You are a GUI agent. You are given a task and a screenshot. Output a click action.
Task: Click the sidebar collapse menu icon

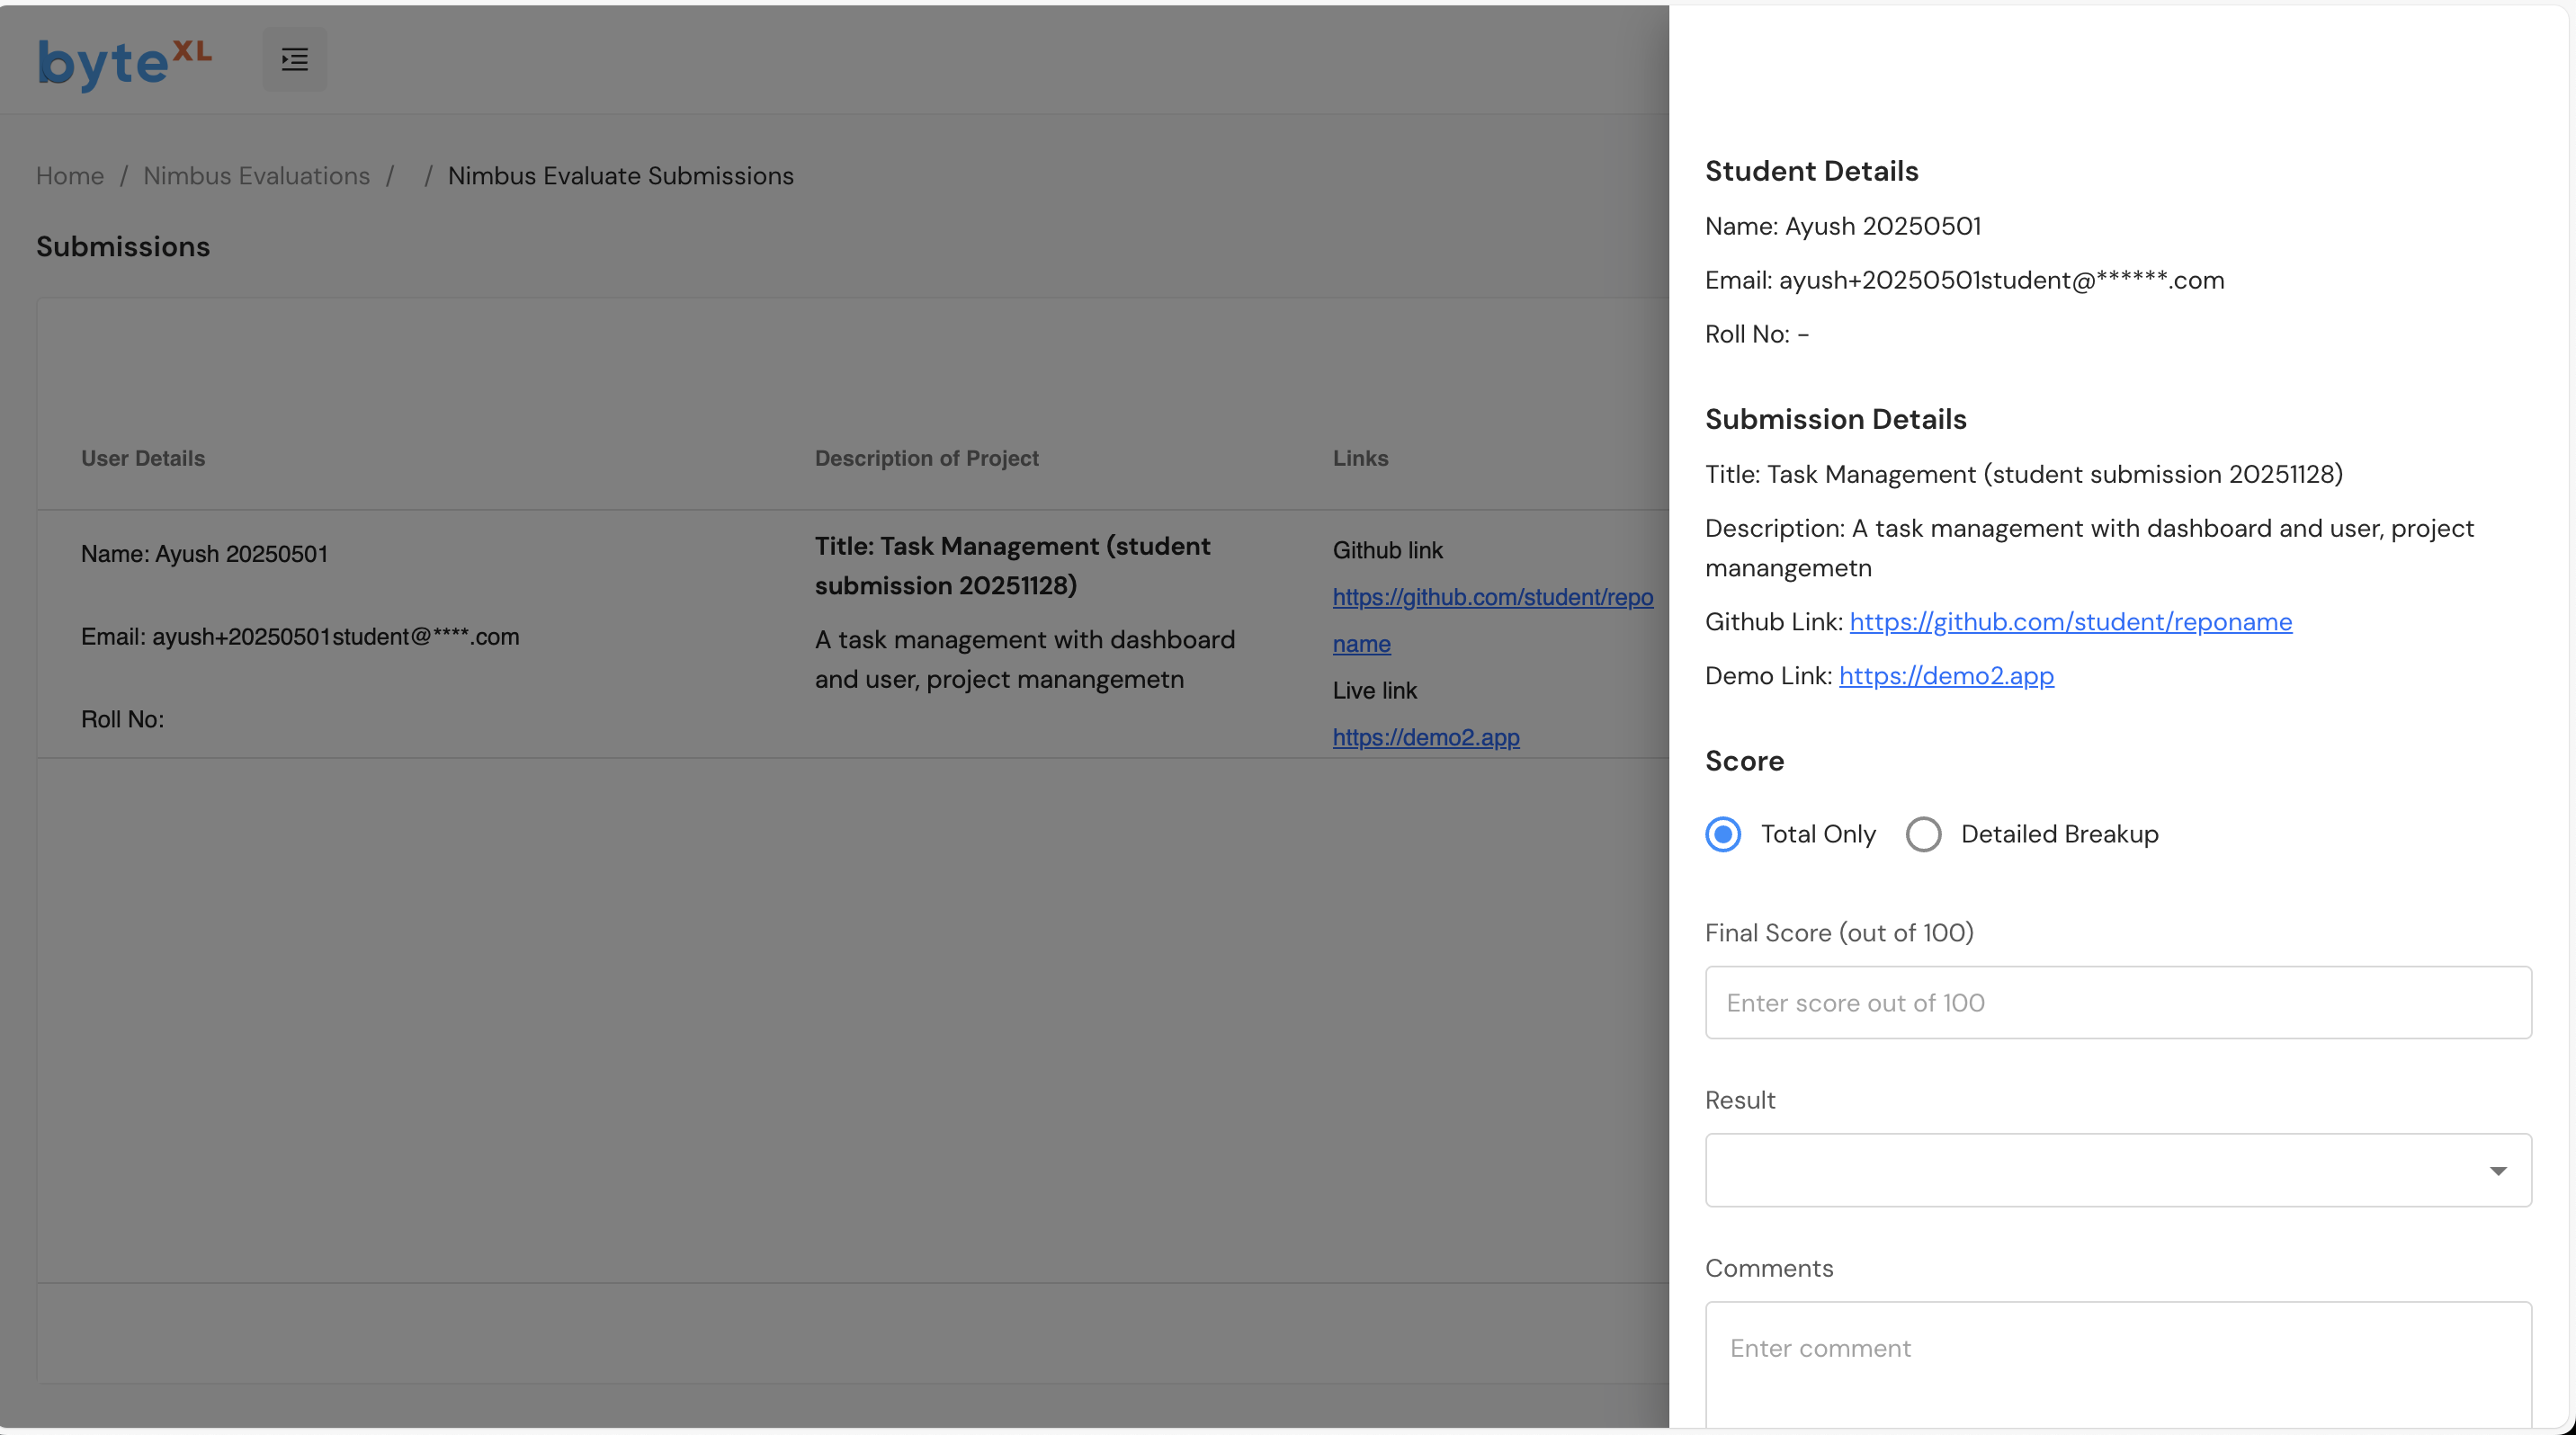pyautogui.click(x=294, y=60)
